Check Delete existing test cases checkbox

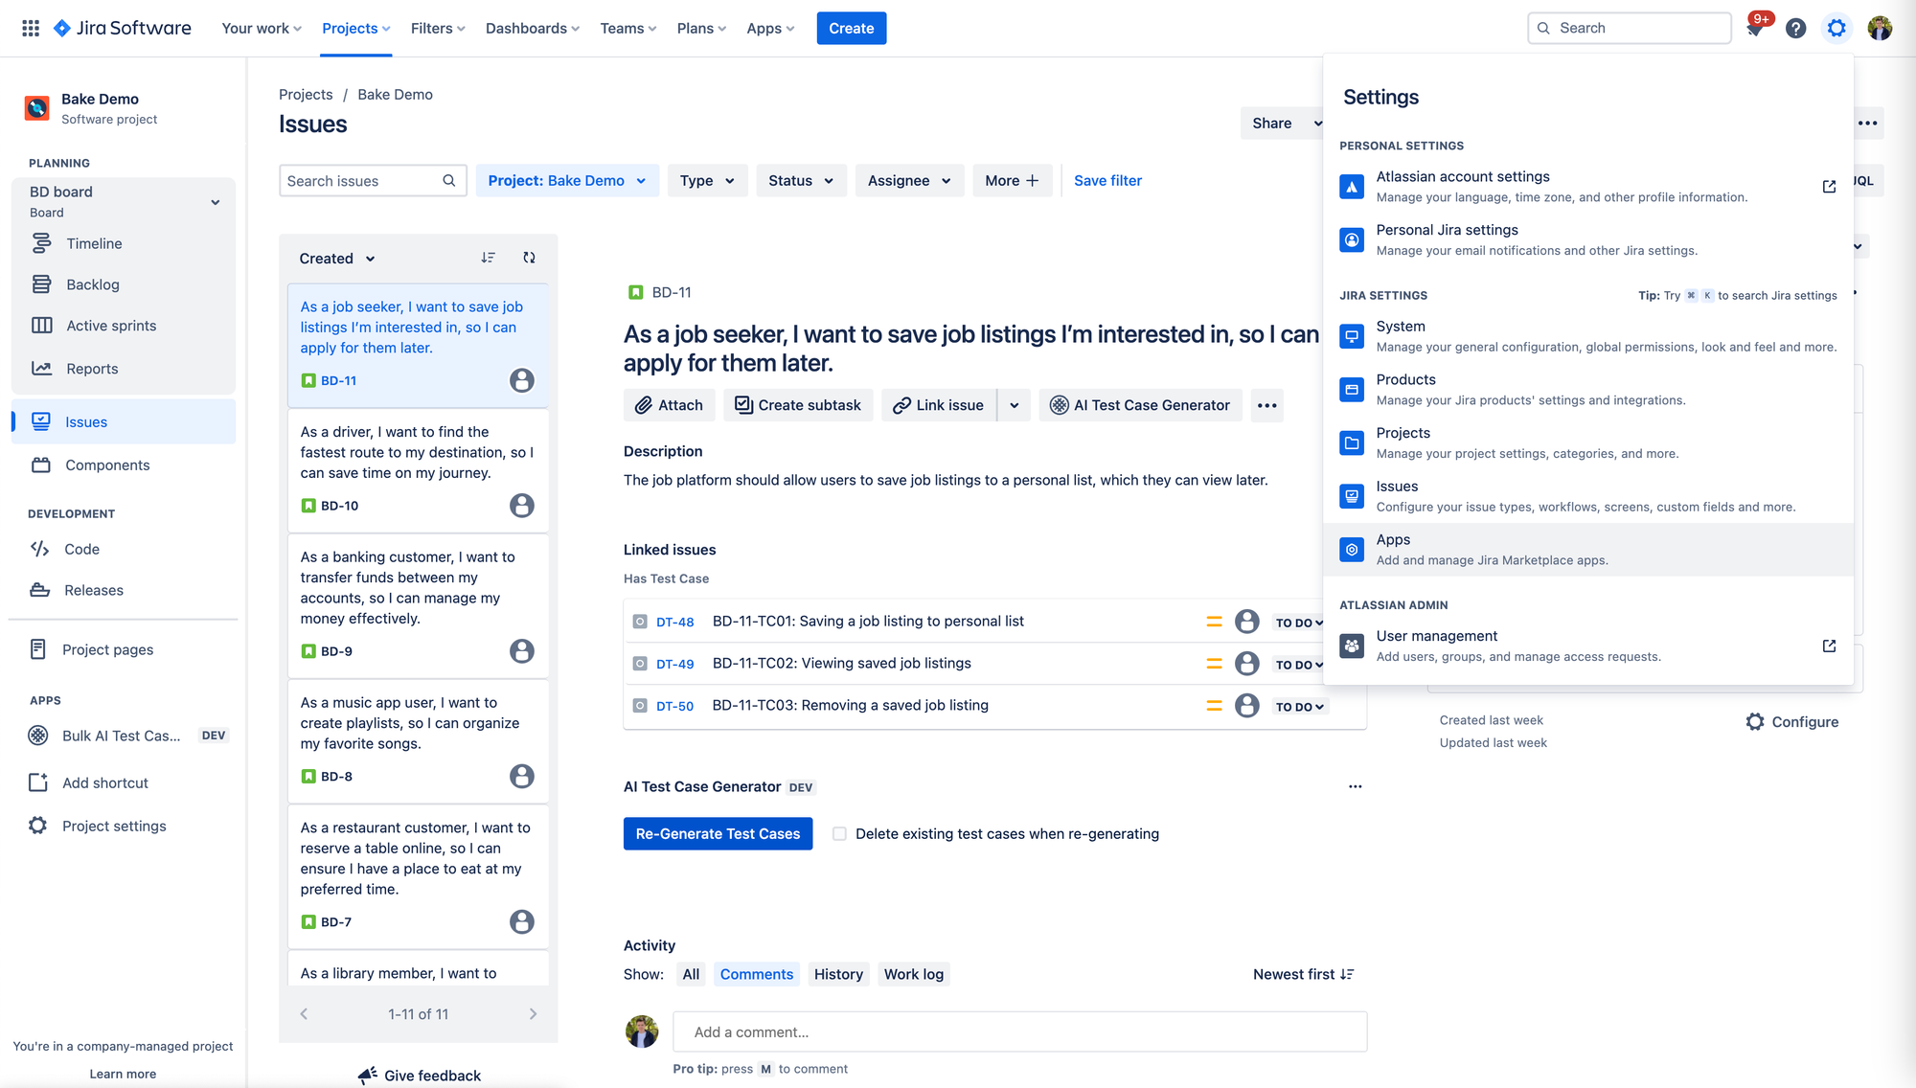839,834
